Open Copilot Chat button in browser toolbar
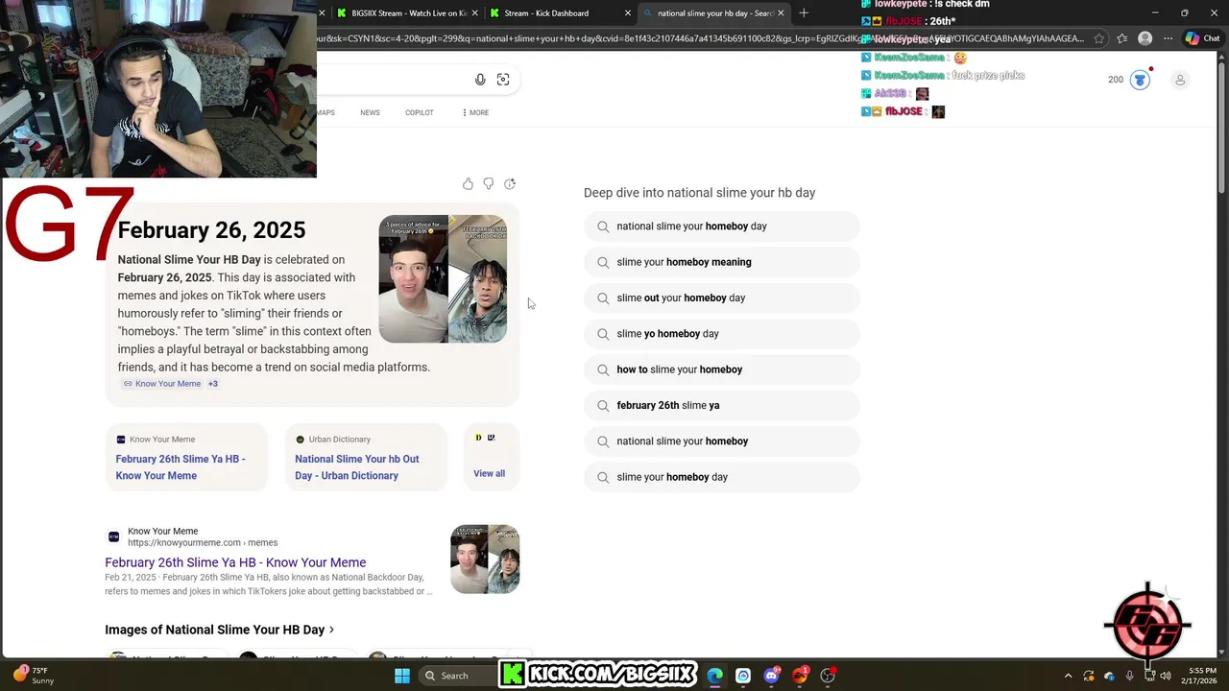1229x691 pixels. coord(1203,38)
